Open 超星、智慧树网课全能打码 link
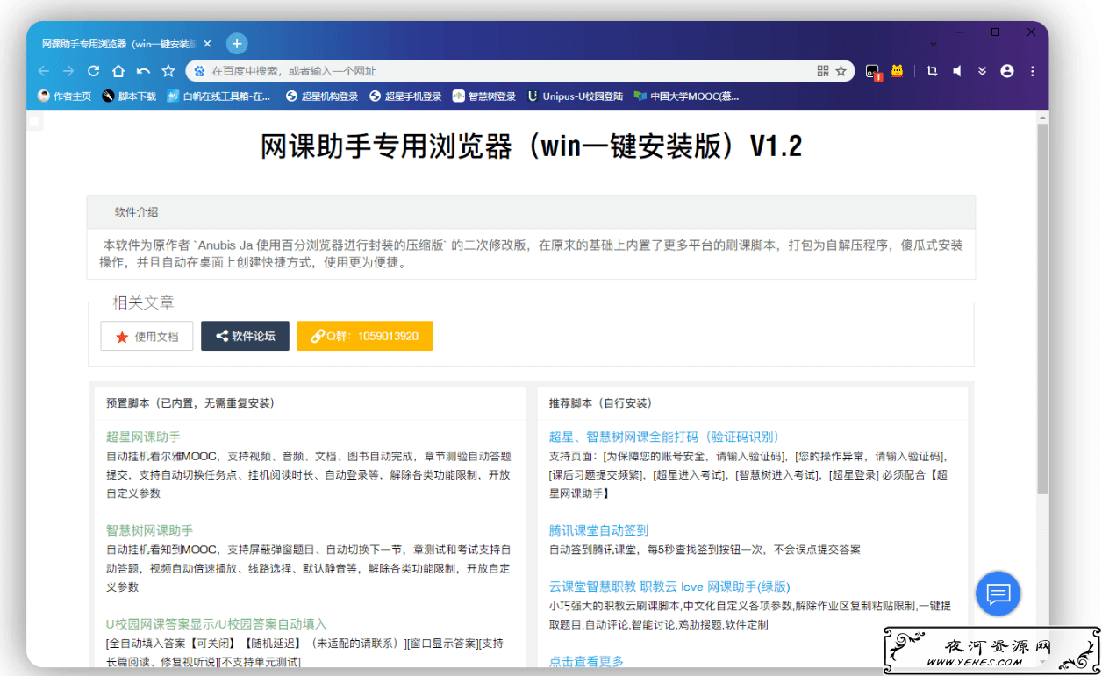The height and width of the screenshot is (676, 1102). (x=664, y=437)
